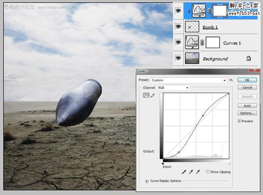Click the Bomb 1 layer thumbnail
The width and height of the screenshot is (263, 195).
192,27
